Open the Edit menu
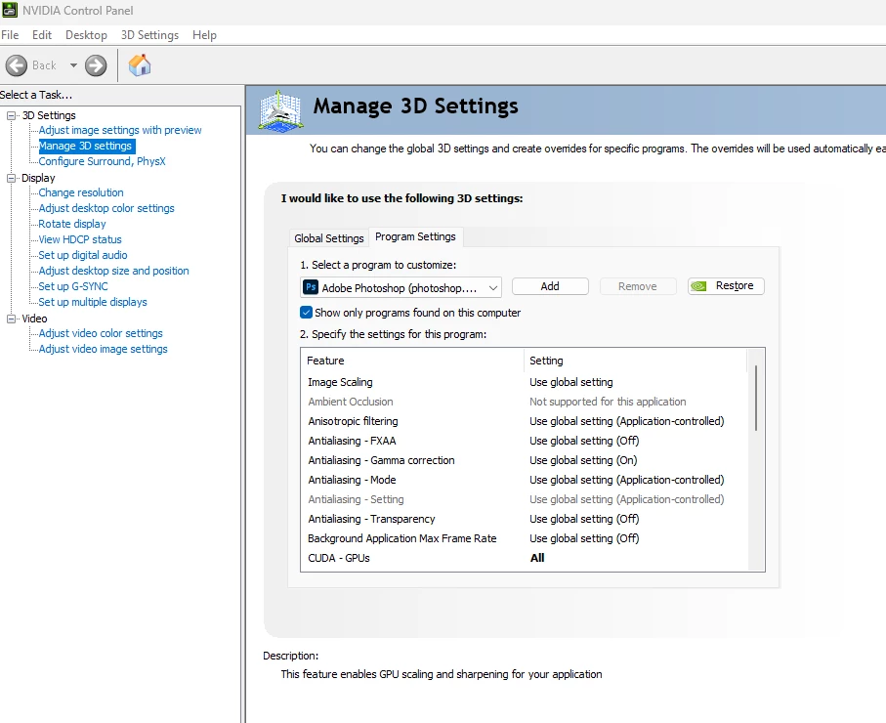 pyautogui.click(x=42, y=35)
